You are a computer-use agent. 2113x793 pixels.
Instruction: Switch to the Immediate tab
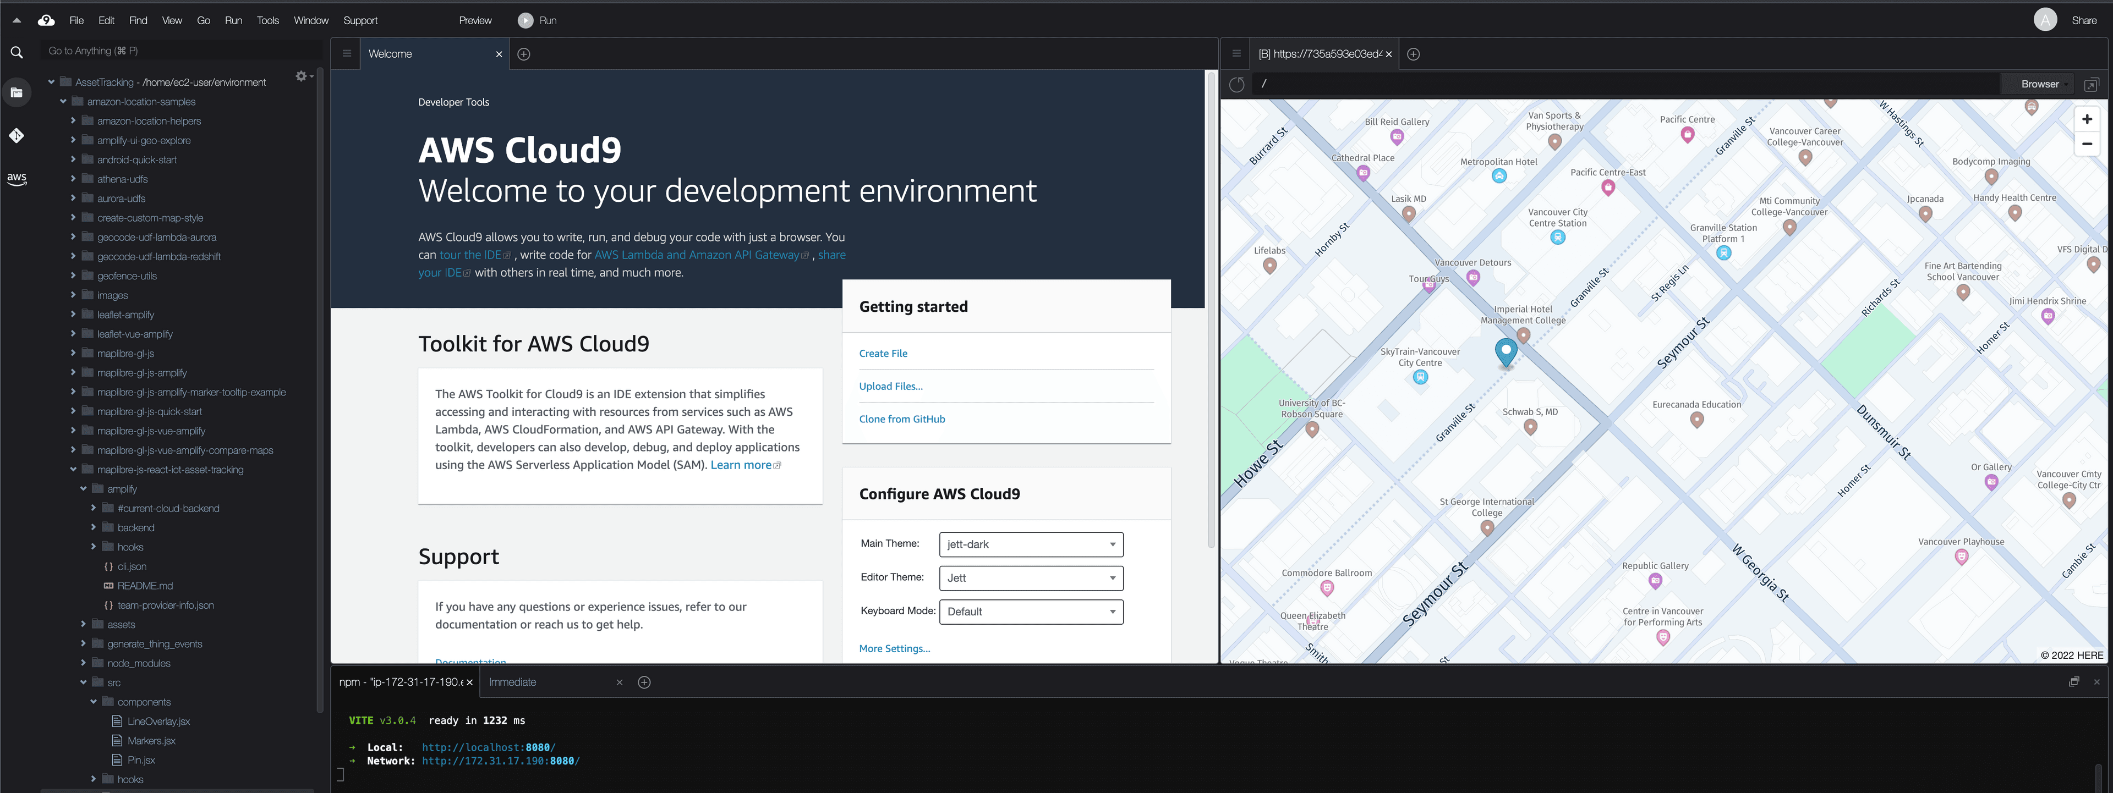tap(513, 682)
